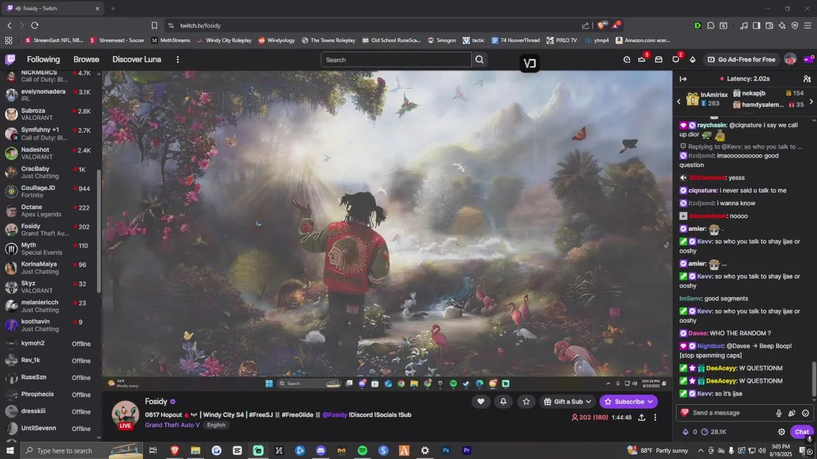817x459 pixels.
Task: Open Twitch notifications inbox icon
Action: (659, 59)
